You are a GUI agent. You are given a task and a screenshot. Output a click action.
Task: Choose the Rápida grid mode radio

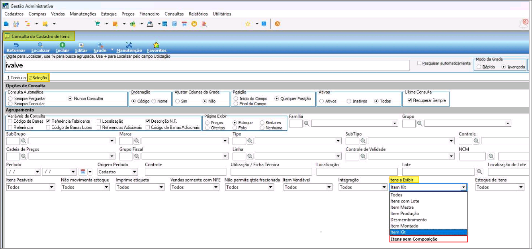pos(479,67)
